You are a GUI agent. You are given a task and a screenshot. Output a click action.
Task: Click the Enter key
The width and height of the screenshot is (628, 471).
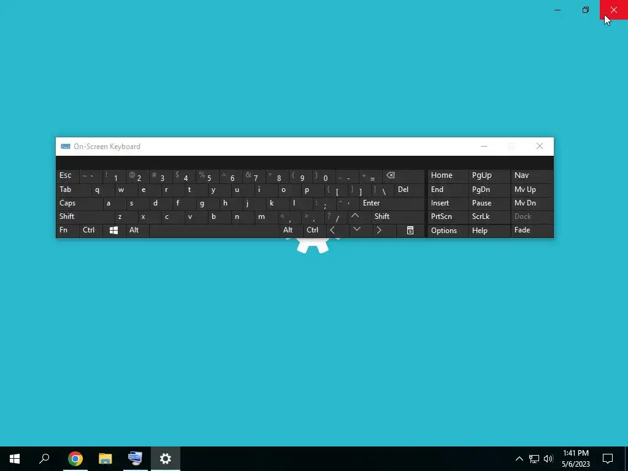[392, 203]
